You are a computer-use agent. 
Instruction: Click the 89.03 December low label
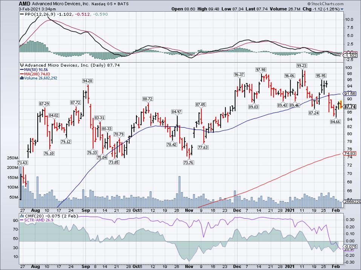click(x=253, y=107)
